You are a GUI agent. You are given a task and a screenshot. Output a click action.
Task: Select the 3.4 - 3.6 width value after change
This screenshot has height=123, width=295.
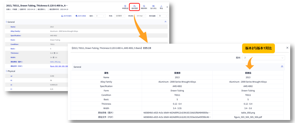click(248, 108)
